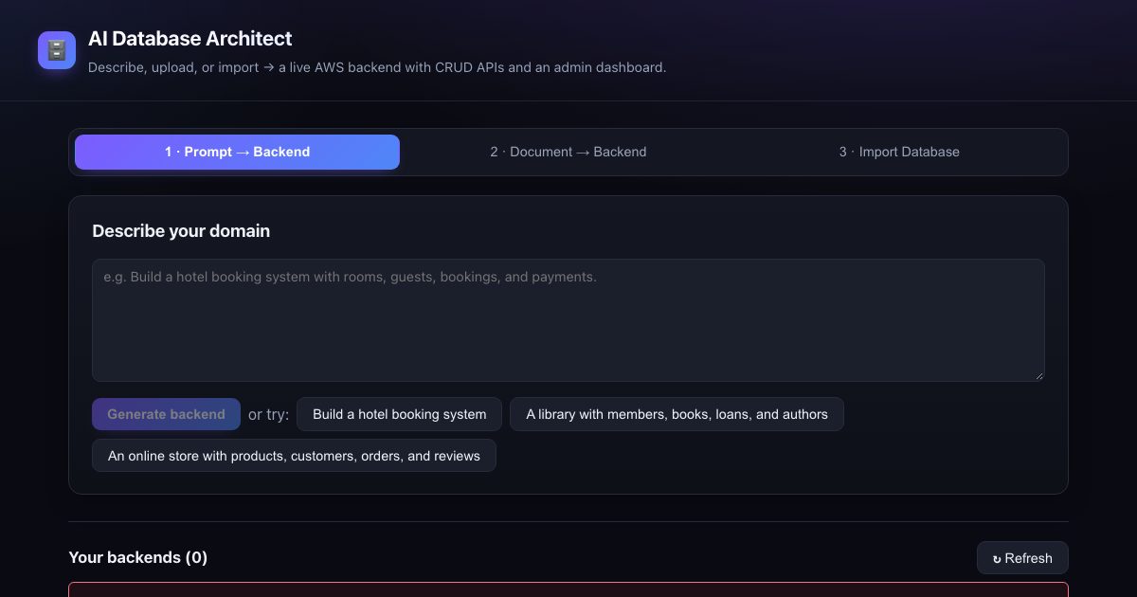1137x597 pixels.
Task: Switch to the Document → Backend tab
Action: pyautogui.click(x=568, y=152)
